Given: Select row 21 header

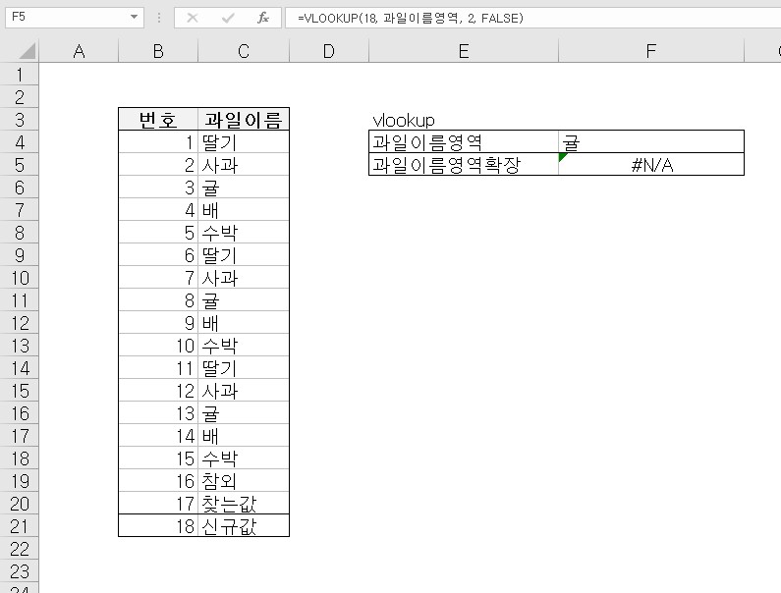Looking at the screenshot, I should 20,526.
